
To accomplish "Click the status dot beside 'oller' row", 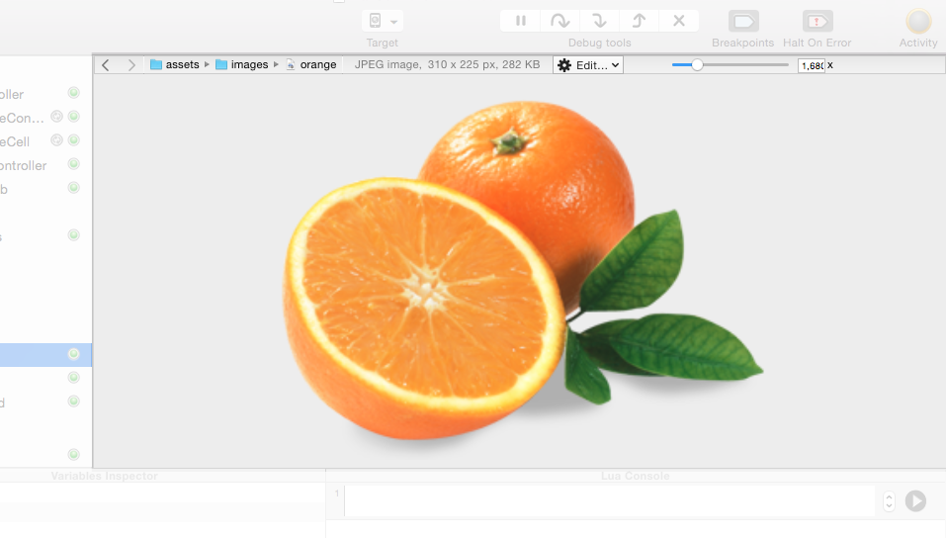I will coord(73,92).
